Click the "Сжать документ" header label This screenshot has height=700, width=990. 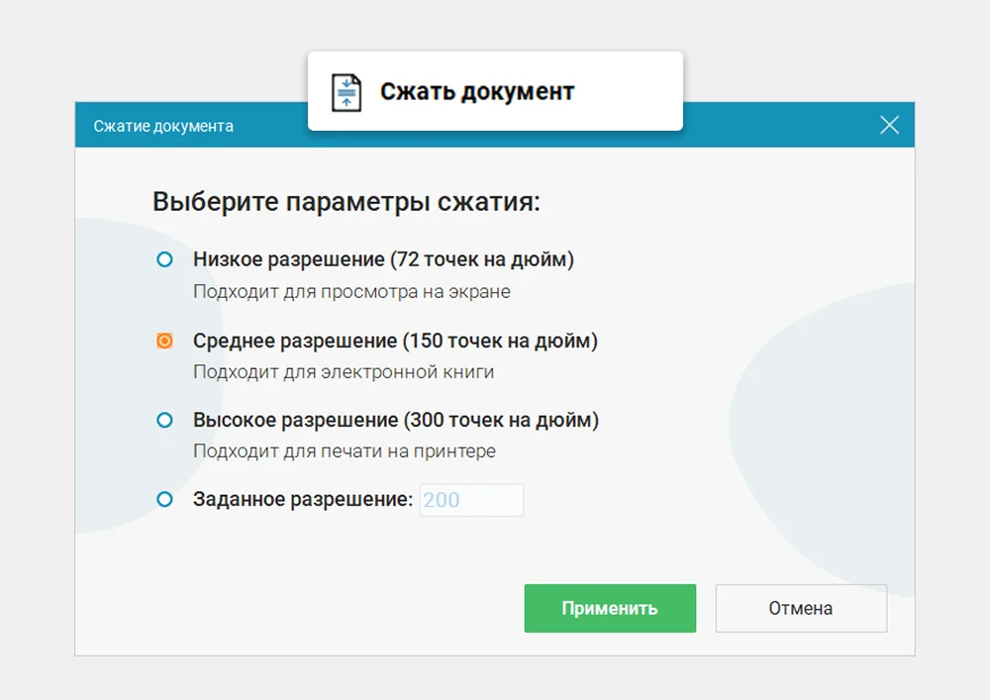click(476, 91)
